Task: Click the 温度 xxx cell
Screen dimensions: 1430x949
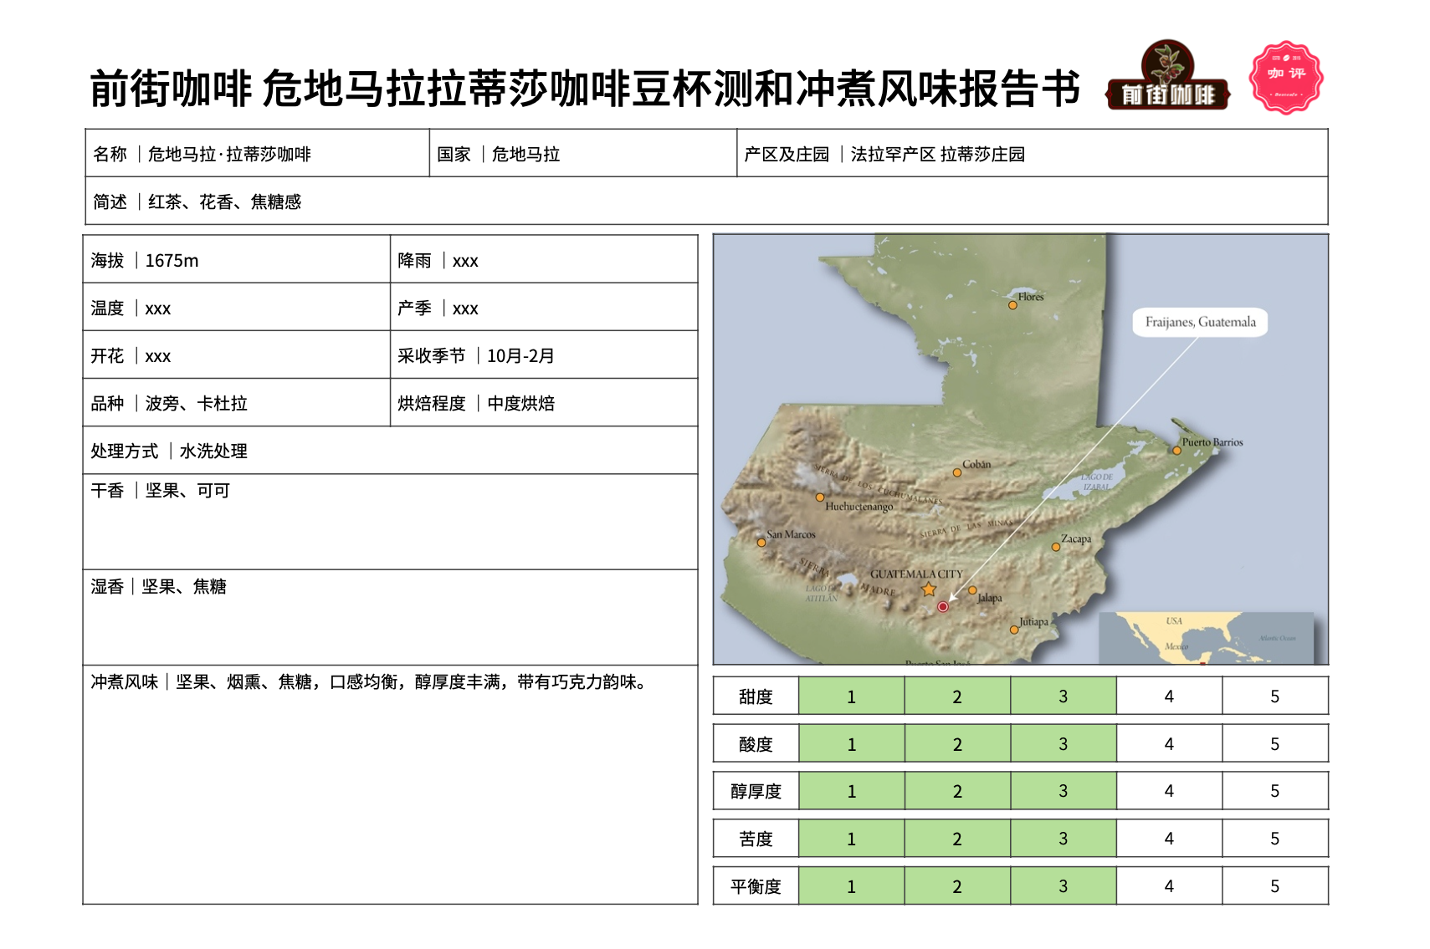Action: pos(237,307)
